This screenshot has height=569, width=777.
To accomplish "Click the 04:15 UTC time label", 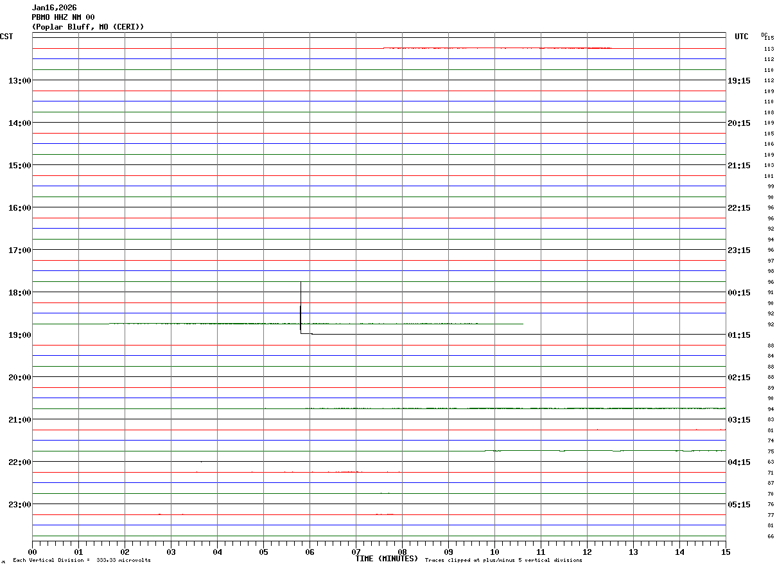I will click(739, 462).
